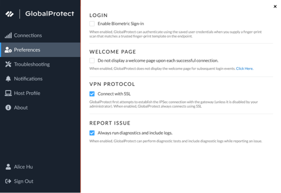The height and width of the screenshot is (193, 281).
Task: Click the About info icon
Action: point(8,108)
